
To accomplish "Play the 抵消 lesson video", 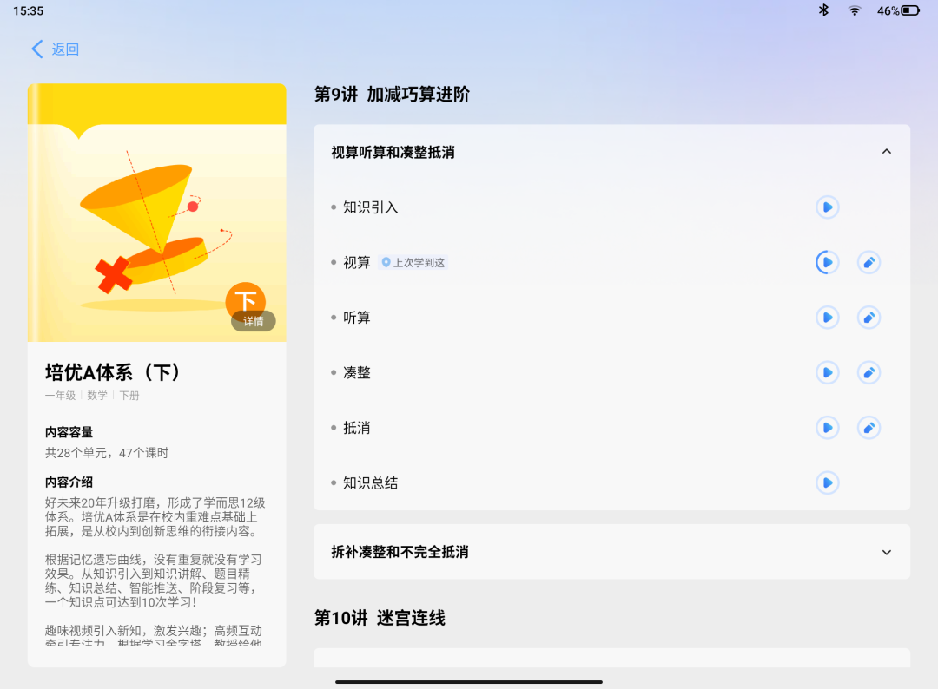I will pos(828,428).
